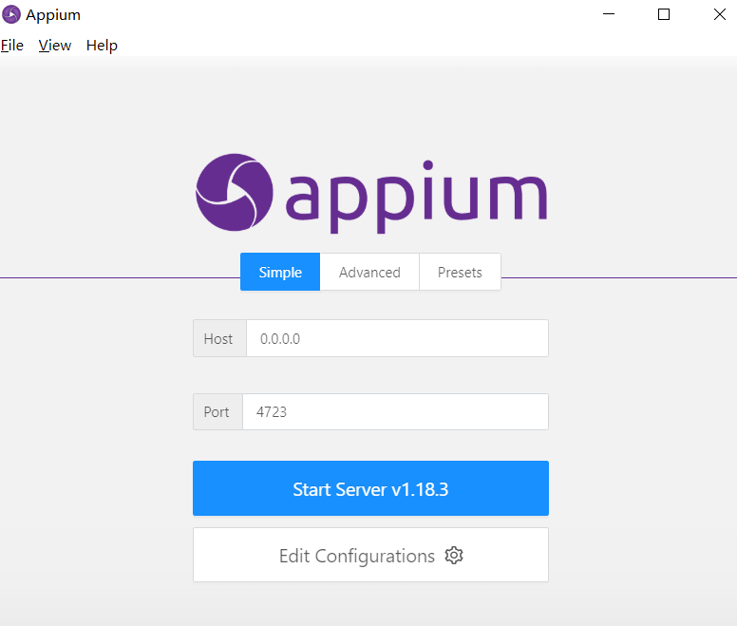This screenshot has height=626, width=737.
Task: Close the Appium window
Action: pos(720,14)
